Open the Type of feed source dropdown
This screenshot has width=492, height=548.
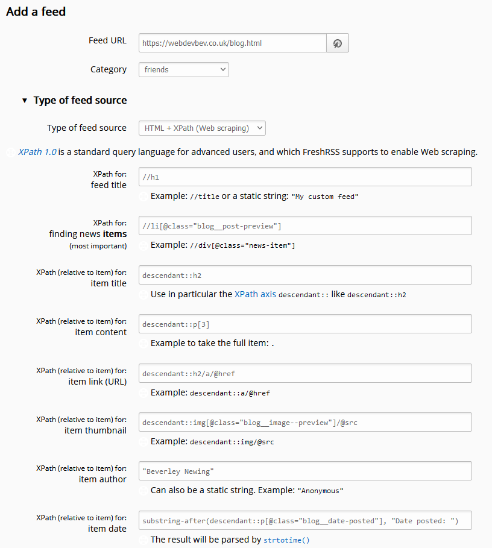pyautogui.click(x=202, y=128)
